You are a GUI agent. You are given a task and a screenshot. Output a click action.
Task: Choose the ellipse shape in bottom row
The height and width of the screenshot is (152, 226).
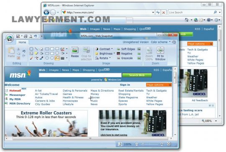pos(47,58)
